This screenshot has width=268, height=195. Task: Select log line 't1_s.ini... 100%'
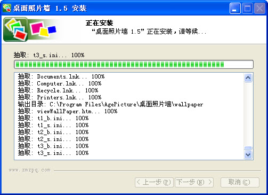point(53,125)
